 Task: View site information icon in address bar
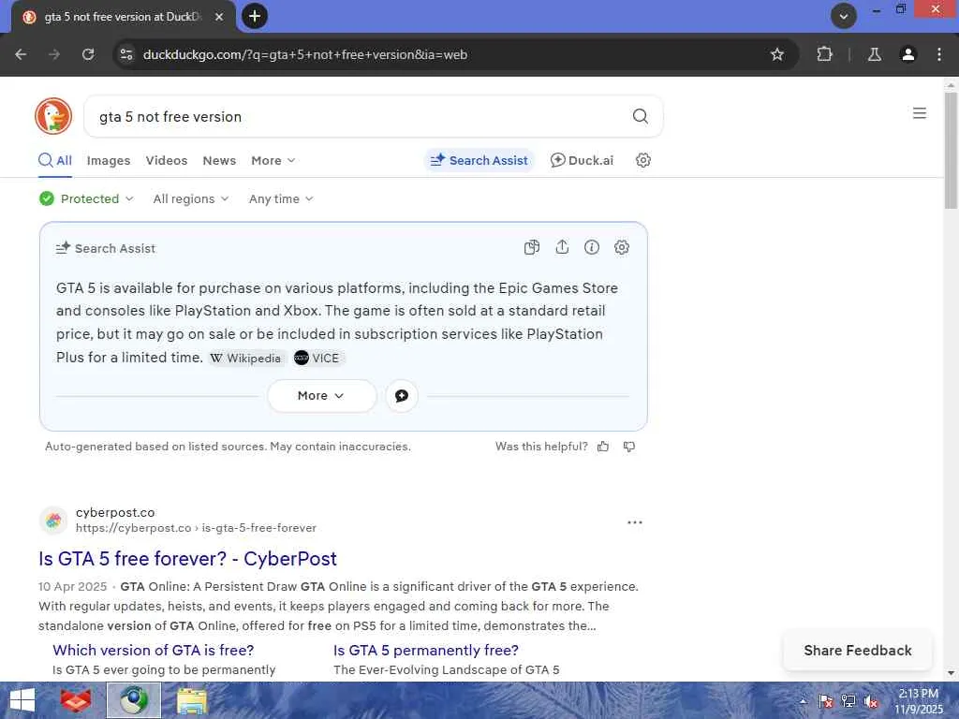126,54
